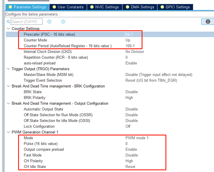Image resolution: width=214 pixels, height=172 pixels.
Task: Switch to Parameter Settings tab
Action: [x=27, y=7]
